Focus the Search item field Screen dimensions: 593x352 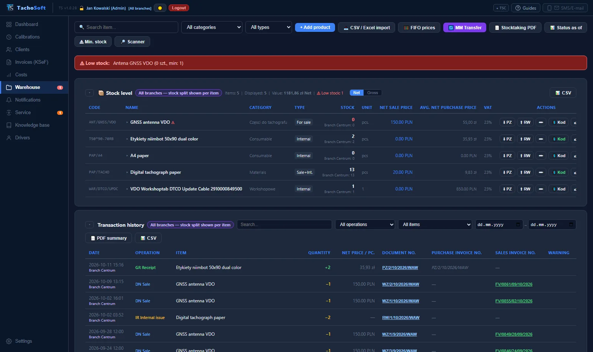pos(126,27)
